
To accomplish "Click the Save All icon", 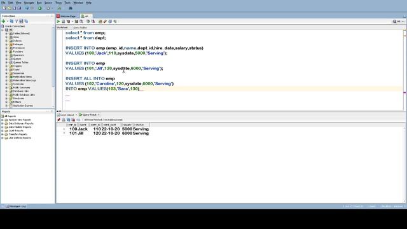I will 19,8.
